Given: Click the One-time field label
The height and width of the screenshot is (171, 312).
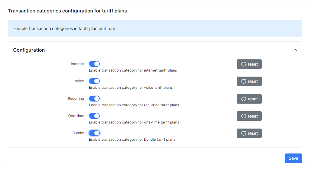Looking at the screenshot, I should click(76, 116).
